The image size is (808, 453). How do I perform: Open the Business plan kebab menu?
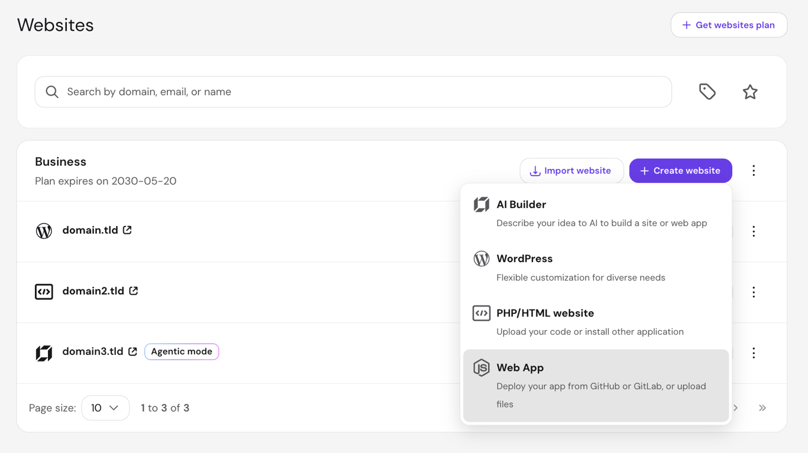754,171
